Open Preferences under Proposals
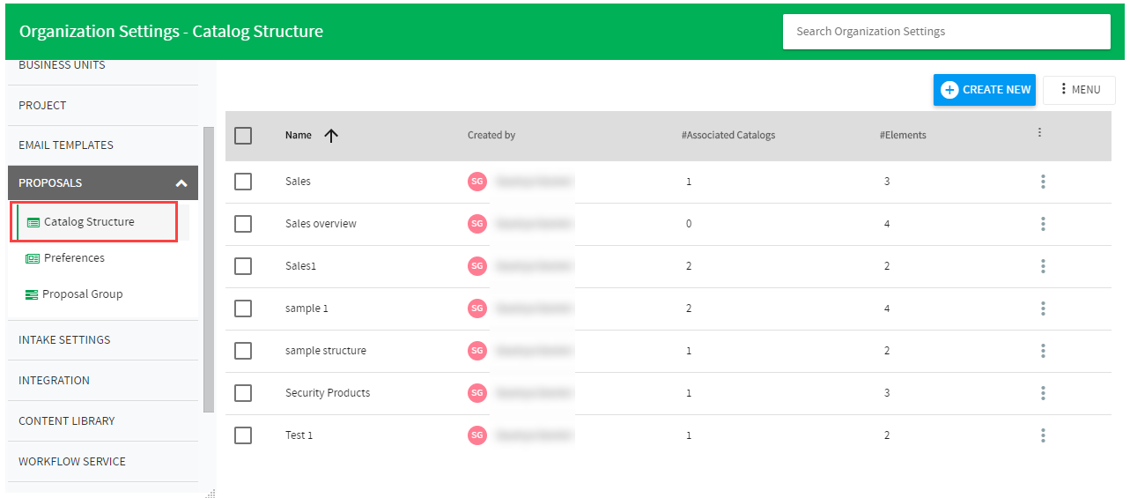 pyautogui.click(x=74, y=258)
